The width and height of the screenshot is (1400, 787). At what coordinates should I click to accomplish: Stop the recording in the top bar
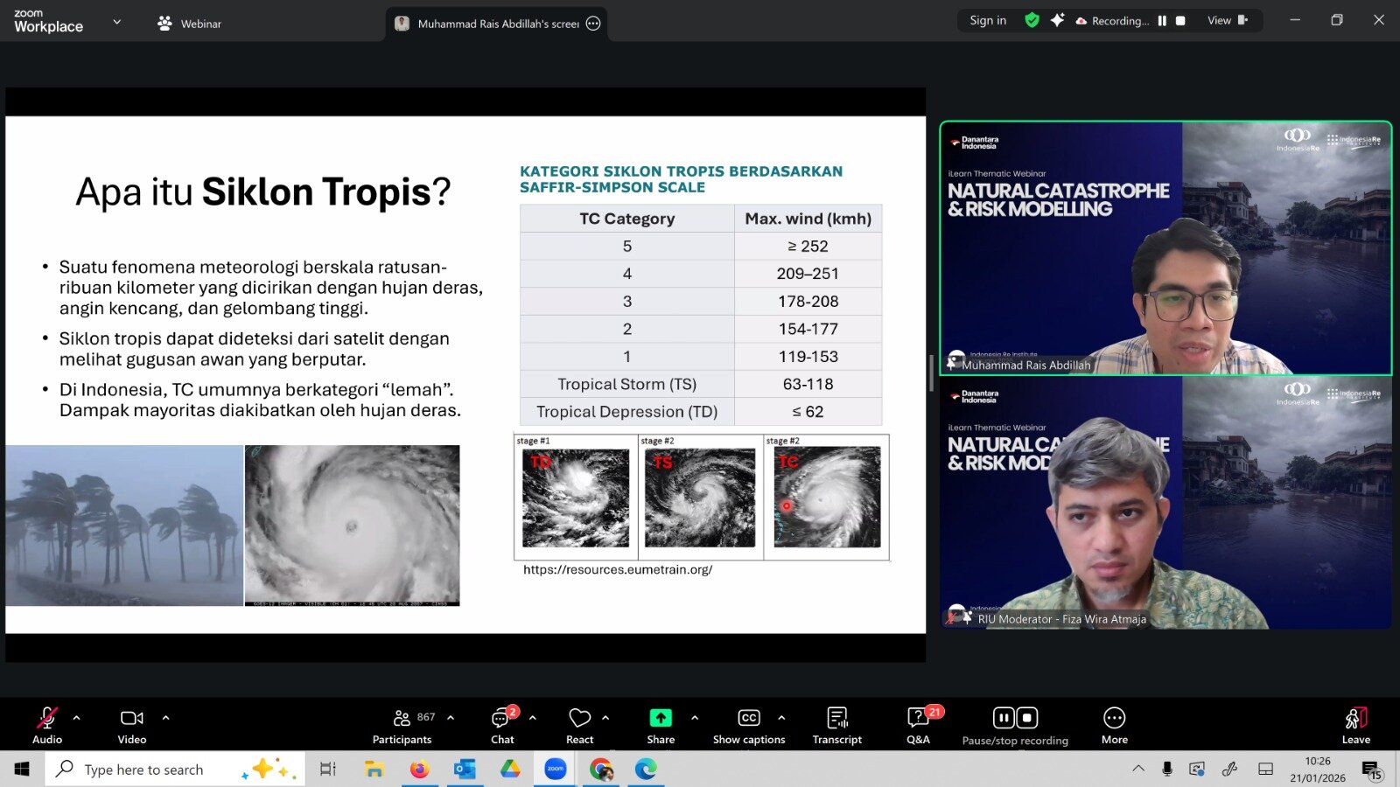pos(1180,21)
